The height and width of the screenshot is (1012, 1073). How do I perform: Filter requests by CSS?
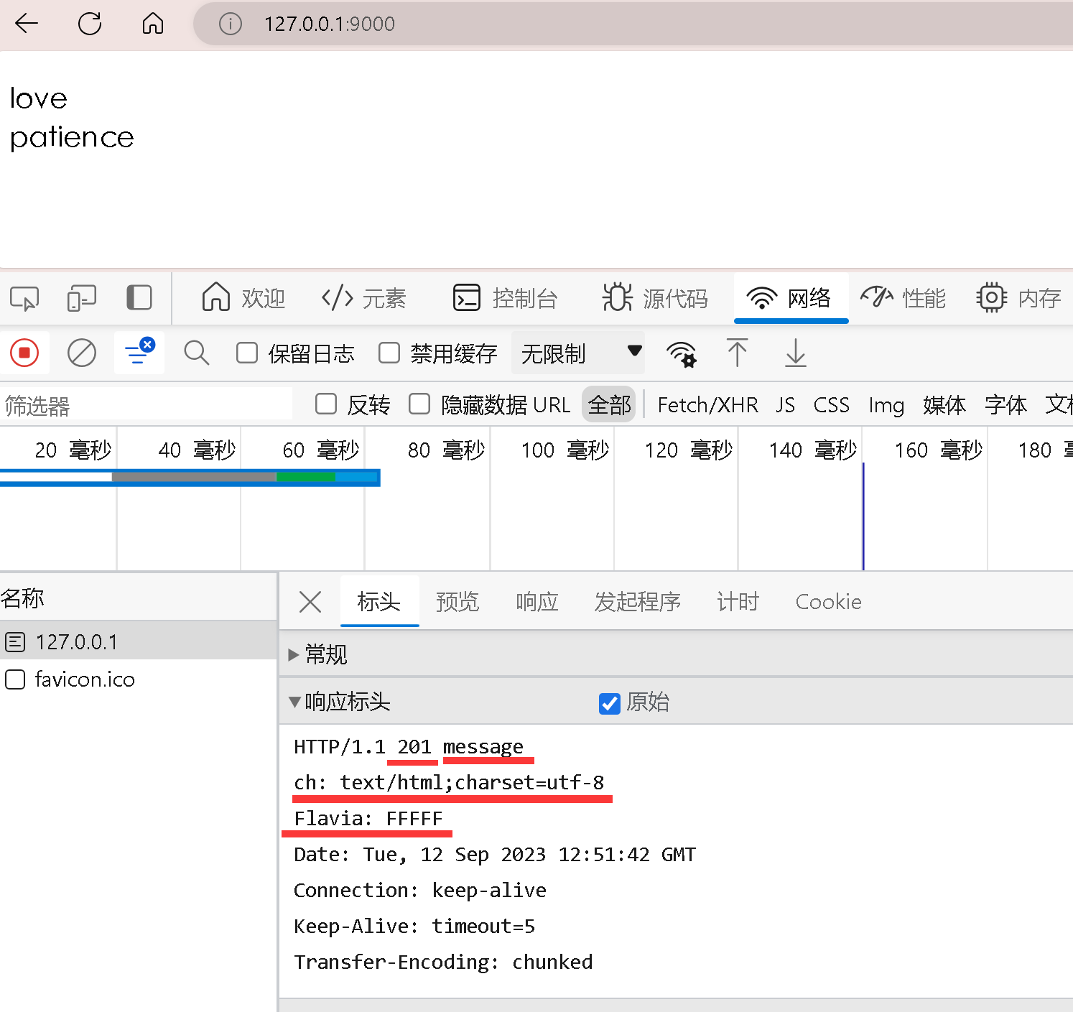[x=831, y=405]
